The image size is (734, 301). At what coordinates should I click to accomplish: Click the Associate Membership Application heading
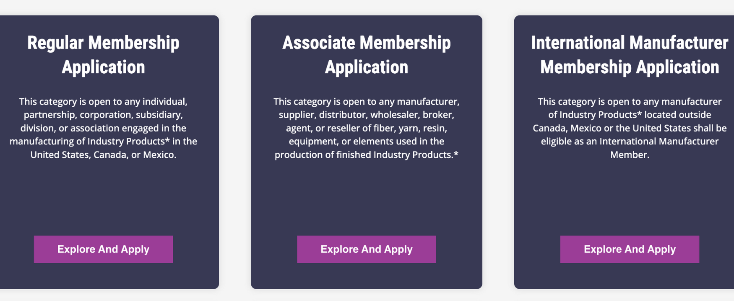[366, 54]
